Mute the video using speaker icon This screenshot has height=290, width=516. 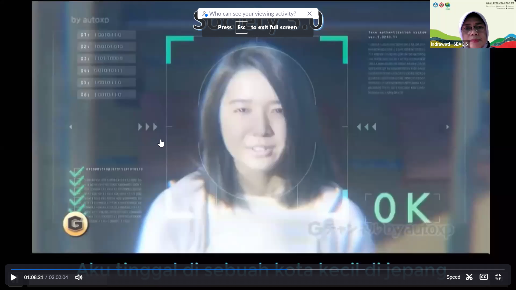pos(78,277)
